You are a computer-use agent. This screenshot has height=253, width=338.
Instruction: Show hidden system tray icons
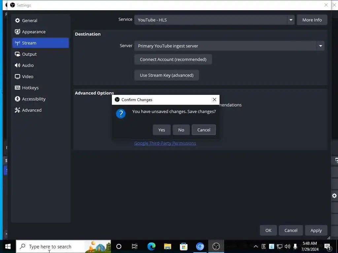tap(256, 246)
